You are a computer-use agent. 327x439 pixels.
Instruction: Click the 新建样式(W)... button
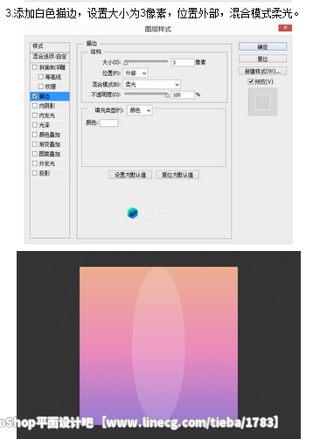point(262,71)
